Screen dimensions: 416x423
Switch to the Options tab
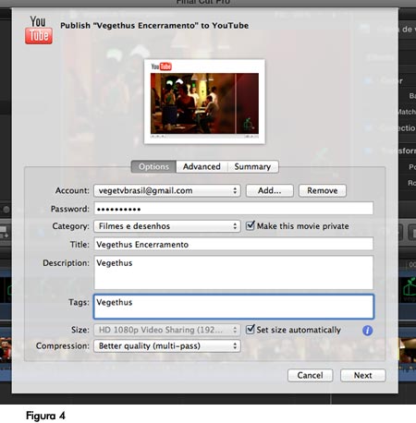(153, 166)
